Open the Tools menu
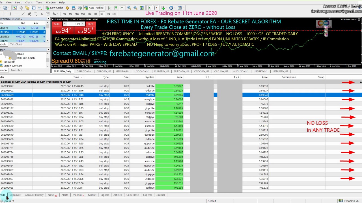Screen dimensions: 362x203 point(39,2)
